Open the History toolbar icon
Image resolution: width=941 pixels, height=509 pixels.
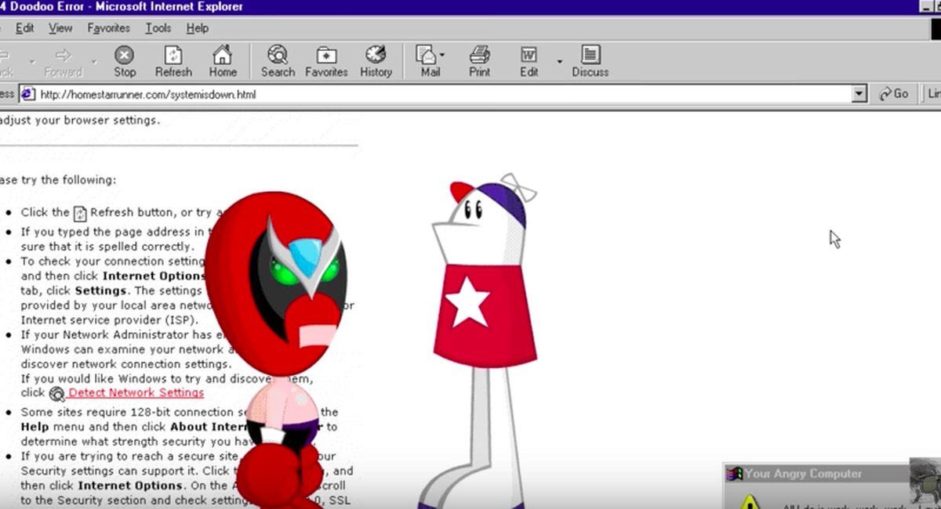376,61
